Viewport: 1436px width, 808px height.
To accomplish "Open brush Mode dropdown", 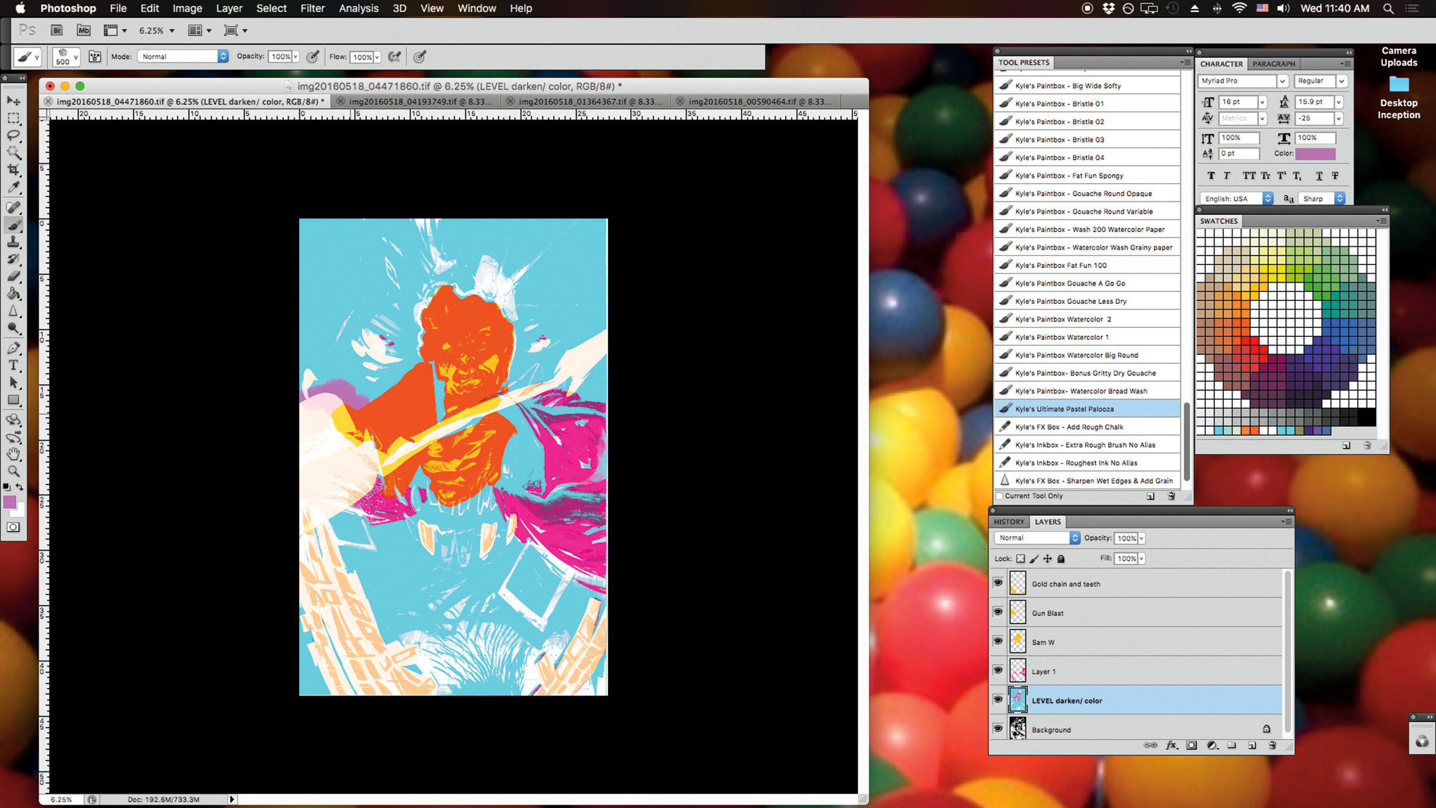I will click(183, 57).
